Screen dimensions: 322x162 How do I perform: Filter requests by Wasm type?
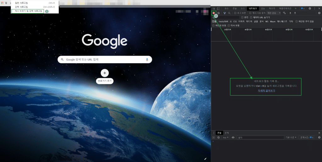point(273,21)
